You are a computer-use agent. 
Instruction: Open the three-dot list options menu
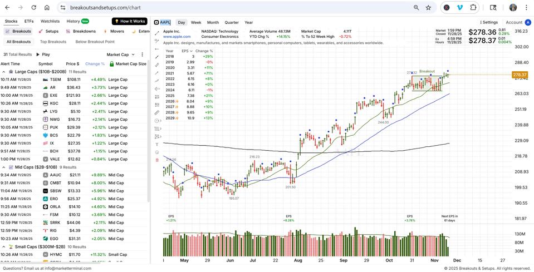tap(142, 55)
